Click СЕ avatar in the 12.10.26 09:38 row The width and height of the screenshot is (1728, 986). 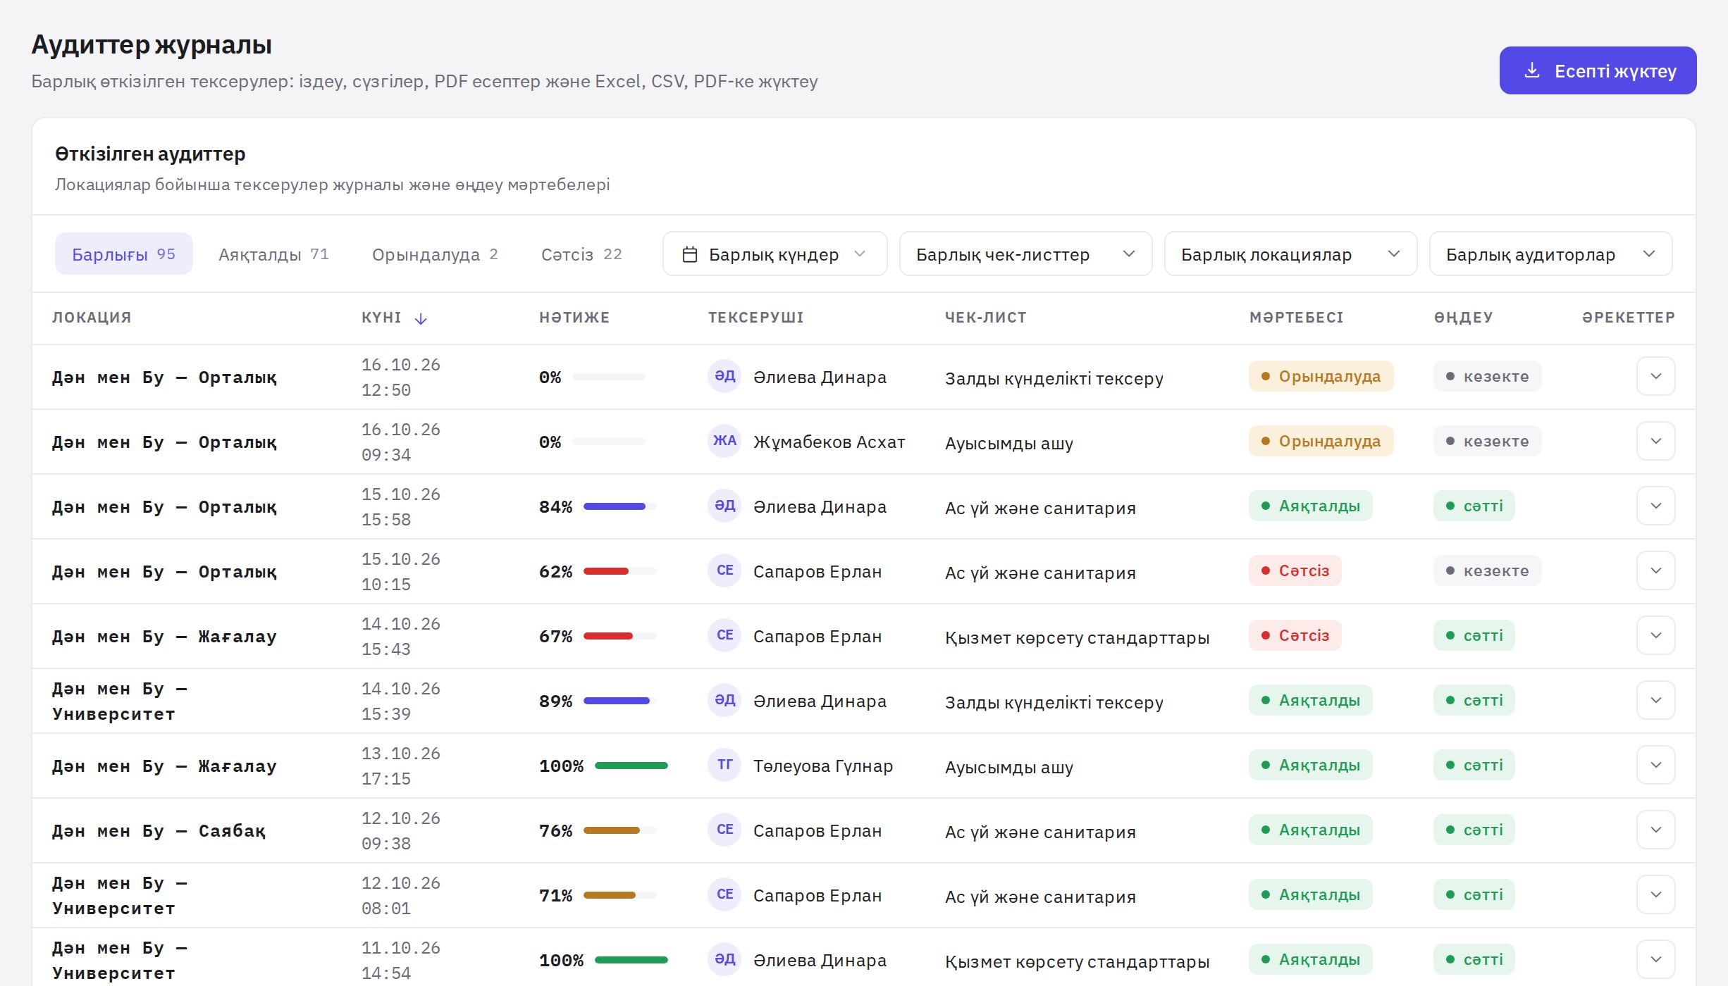(724, 830)
